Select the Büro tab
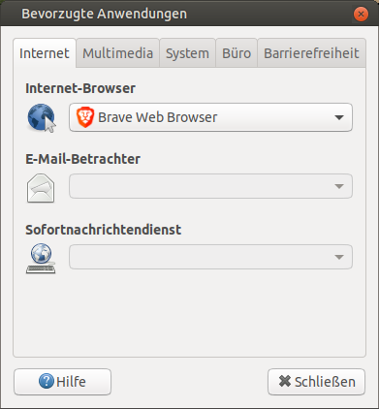Image resolution: width=379 pixels, height=409 pixels. click(x=237, y=53)
